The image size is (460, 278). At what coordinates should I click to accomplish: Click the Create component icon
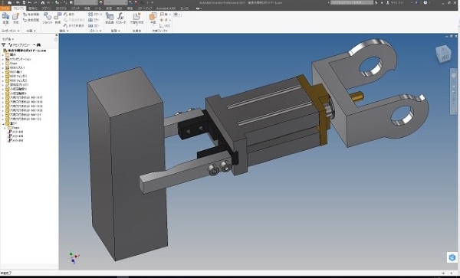pos(16,17)
